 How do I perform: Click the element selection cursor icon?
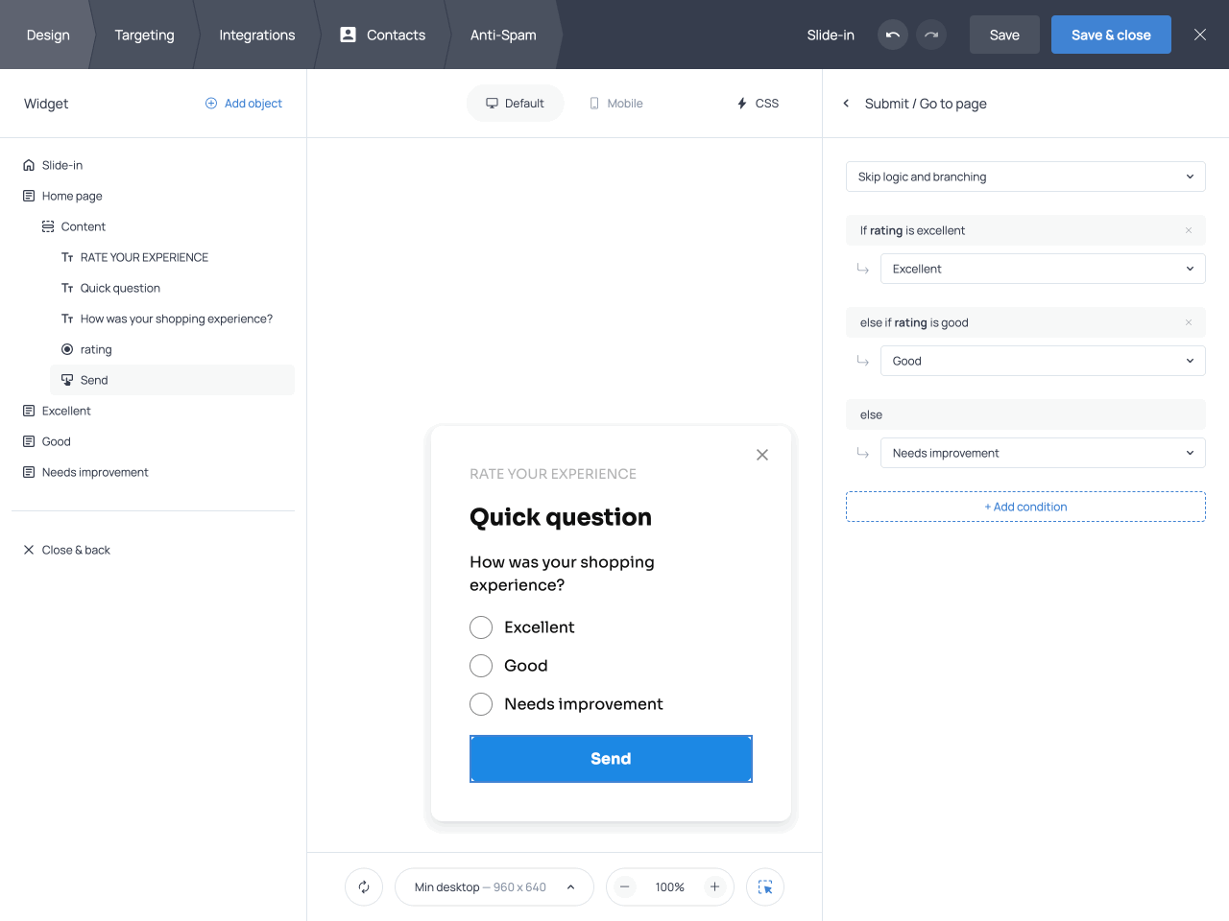pyautogui.click(x=765, y=887)
